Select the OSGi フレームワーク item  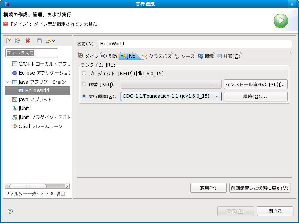[x=40, y=126]
